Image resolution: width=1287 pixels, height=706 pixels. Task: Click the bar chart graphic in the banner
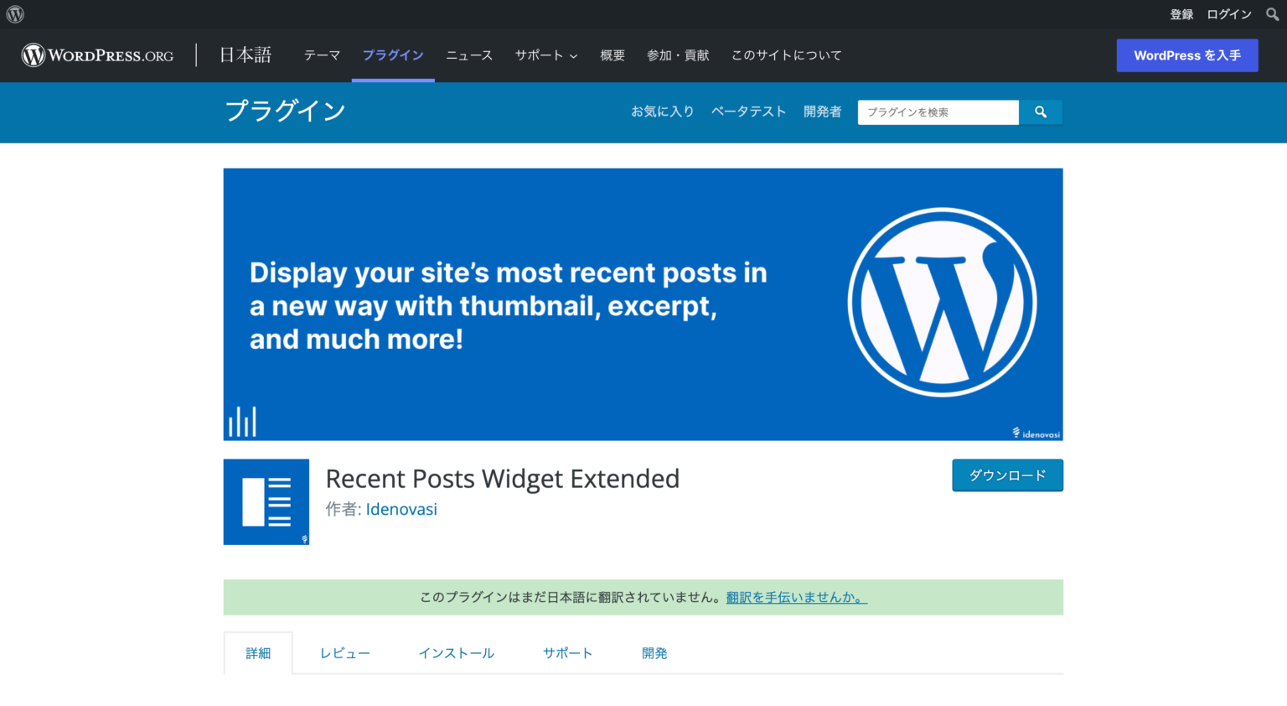(x=242, y=419)
